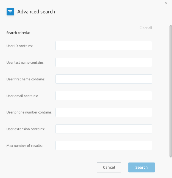Click the "Max number of results:" label

[24, 146]
